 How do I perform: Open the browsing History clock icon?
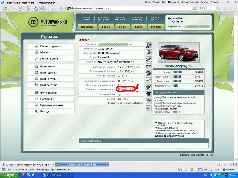tap(43, 8)
